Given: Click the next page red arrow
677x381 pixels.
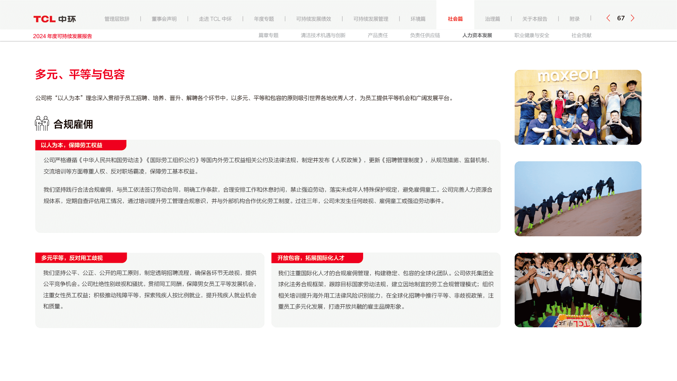Looking at the screenshot, I should click(x=632, y=18).
